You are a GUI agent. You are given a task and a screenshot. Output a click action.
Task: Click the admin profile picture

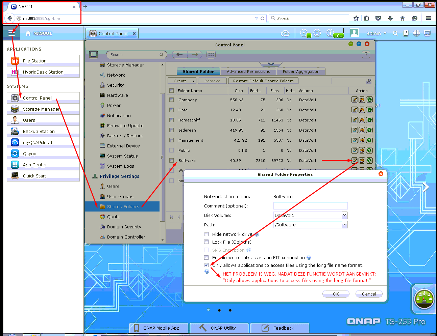tap(354, 33)
